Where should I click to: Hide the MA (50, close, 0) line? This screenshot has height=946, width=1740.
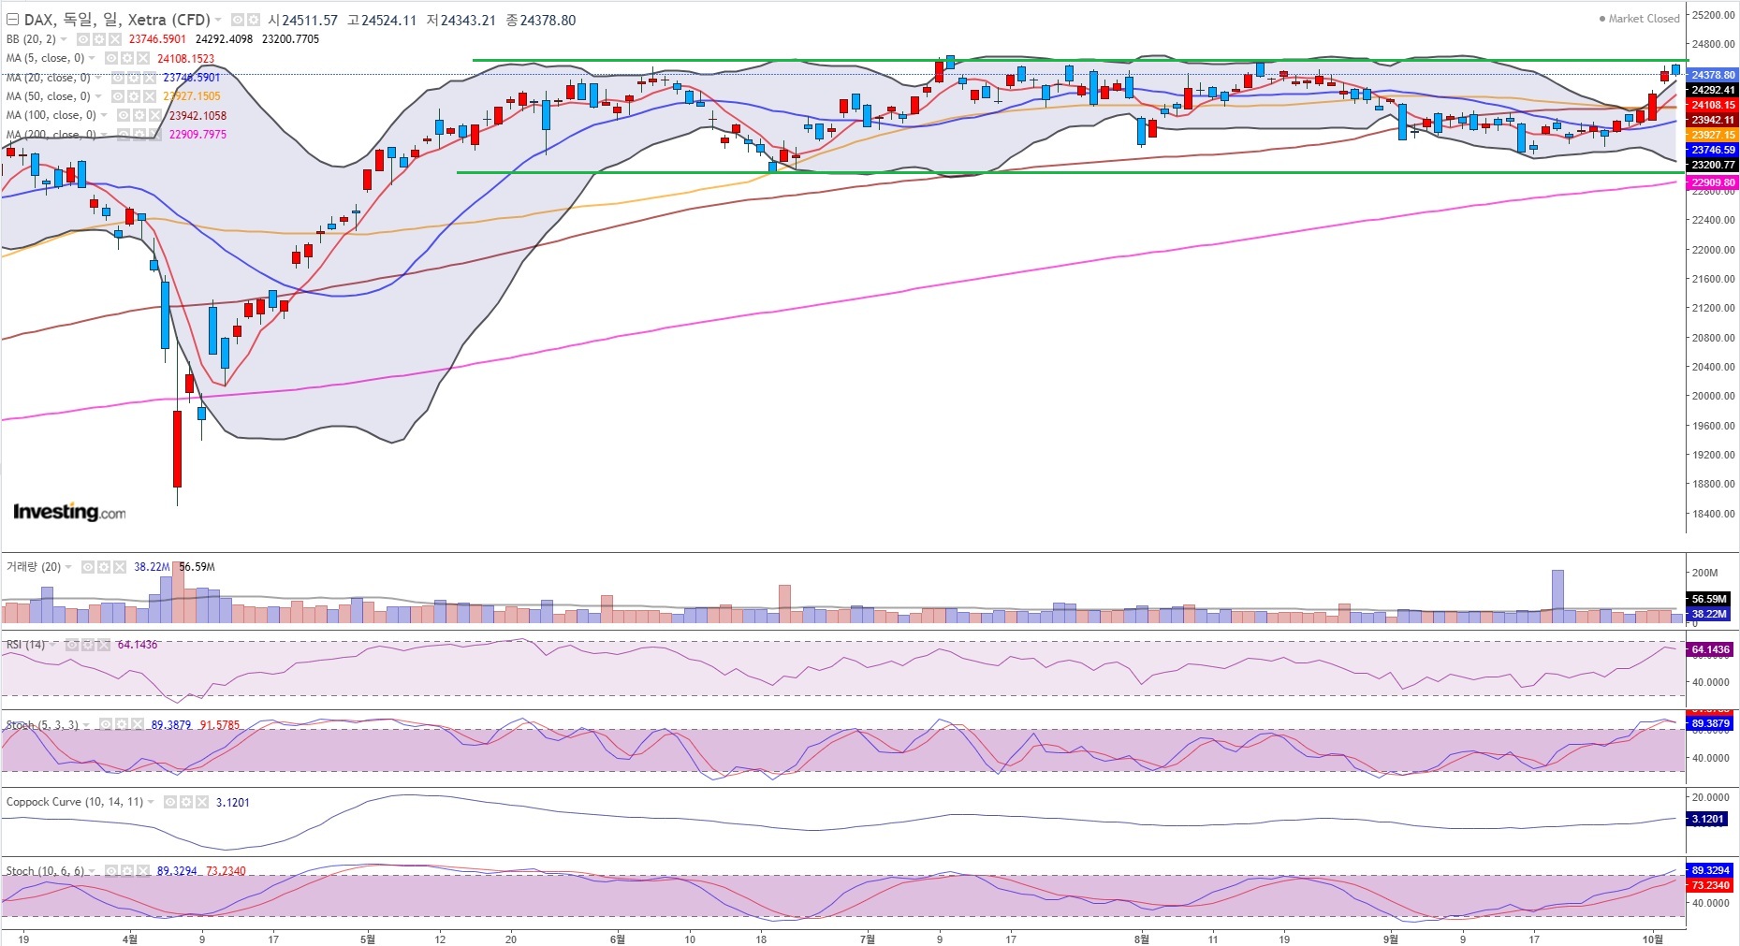pos(117,96)
